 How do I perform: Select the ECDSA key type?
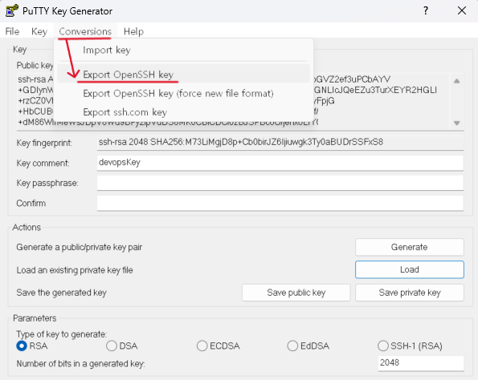coord(219,346)
